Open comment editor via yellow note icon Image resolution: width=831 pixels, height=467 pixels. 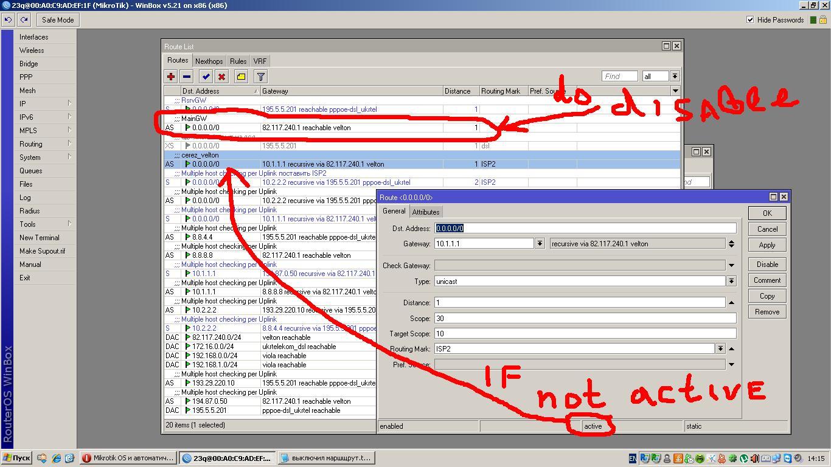(242, 77)
